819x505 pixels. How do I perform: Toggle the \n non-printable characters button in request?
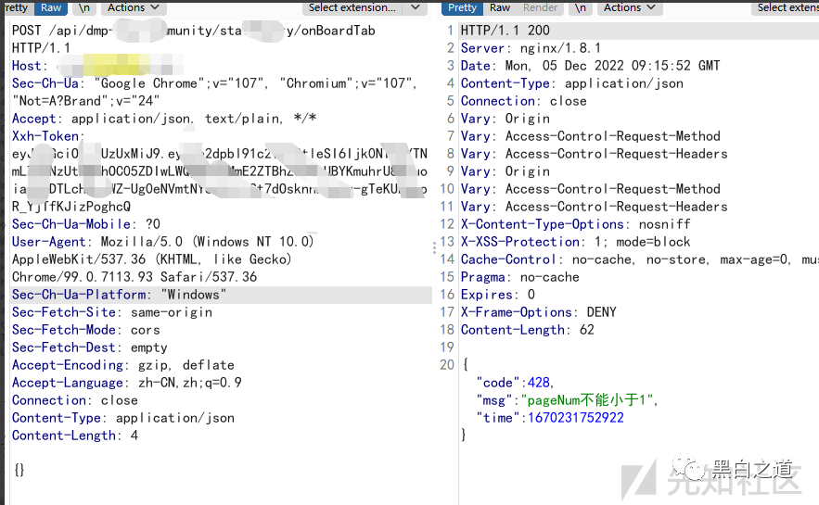(83, 7)
